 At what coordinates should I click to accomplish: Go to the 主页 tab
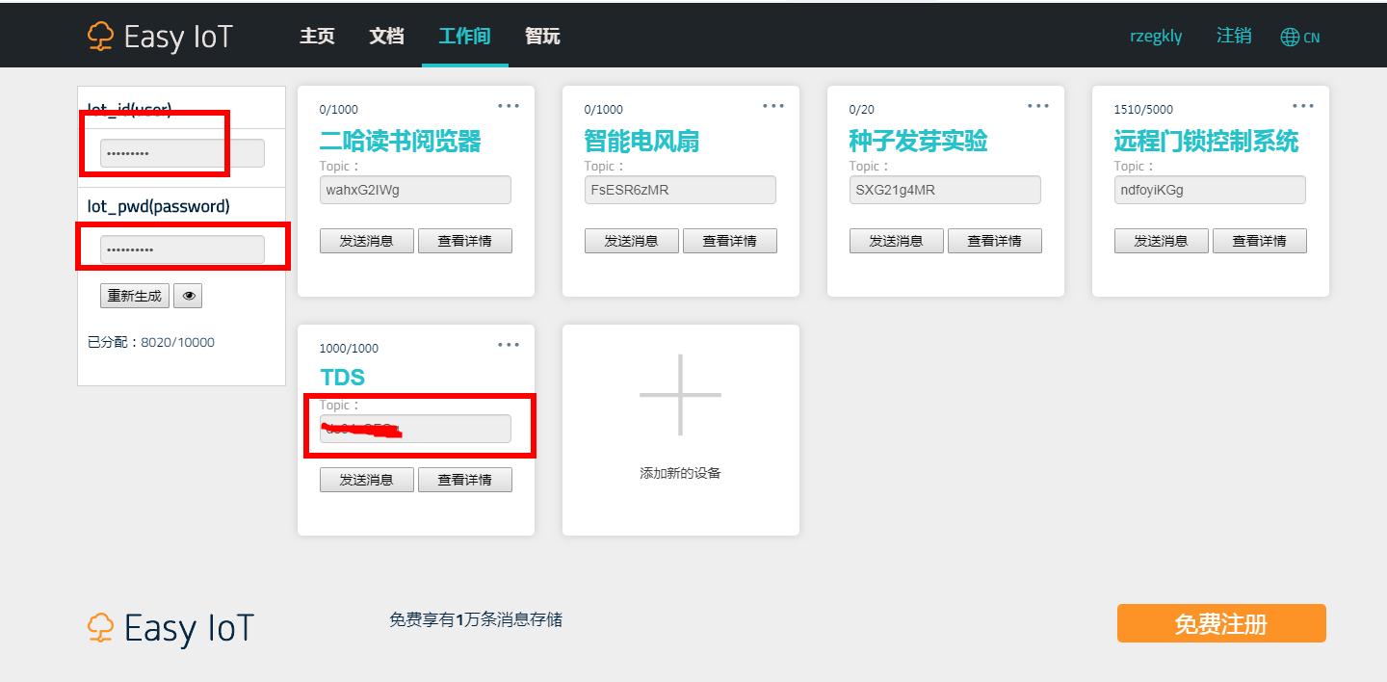point(317,36)
